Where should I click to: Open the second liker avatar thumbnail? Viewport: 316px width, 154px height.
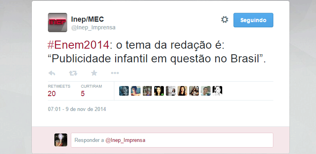[x=136, y=91]
